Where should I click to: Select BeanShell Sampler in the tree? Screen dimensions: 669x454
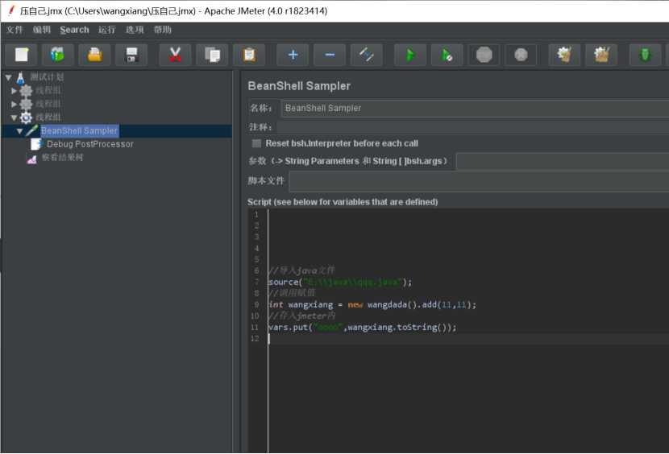tap(79, 131)
